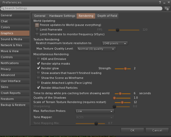Open the Chat preferences category
Viewport: 171px width, 137px height.
(x=15, y=21)
